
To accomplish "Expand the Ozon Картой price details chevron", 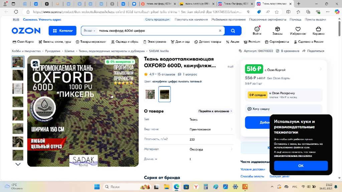I will pyautogui.click(x=321, y=69).
